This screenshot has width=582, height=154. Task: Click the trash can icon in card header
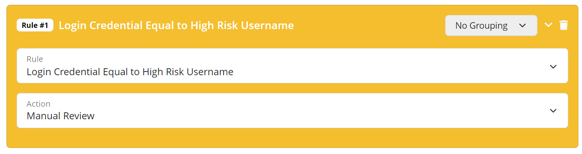pos(563,25)
